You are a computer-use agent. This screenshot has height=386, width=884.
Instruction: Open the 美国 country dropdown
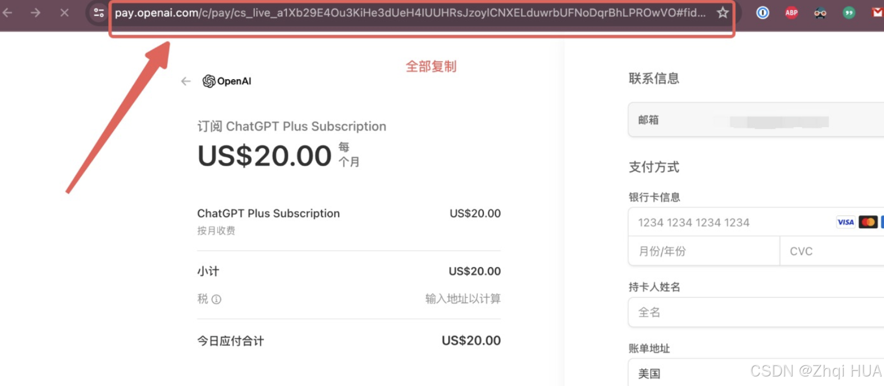pos(756,373)
